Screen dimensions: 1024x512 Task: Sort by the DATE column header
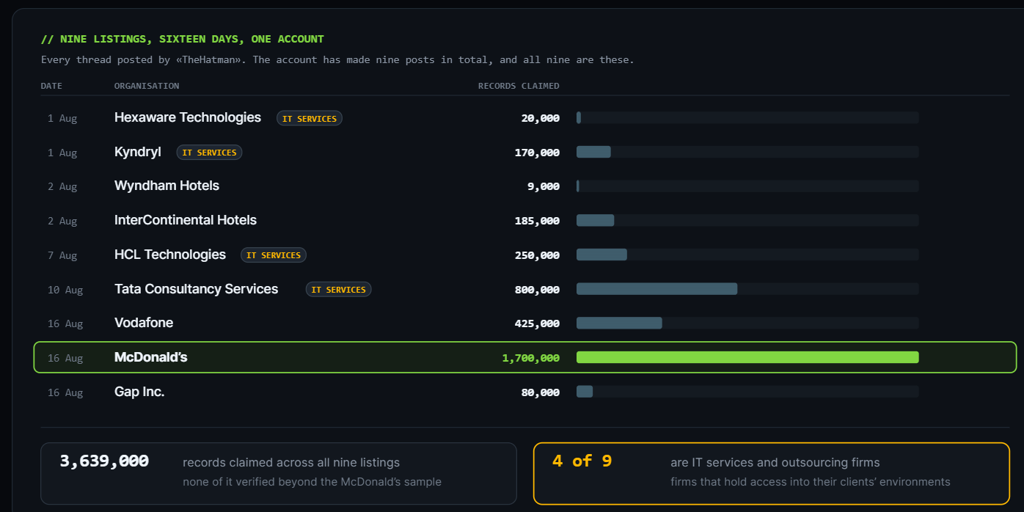51,86
